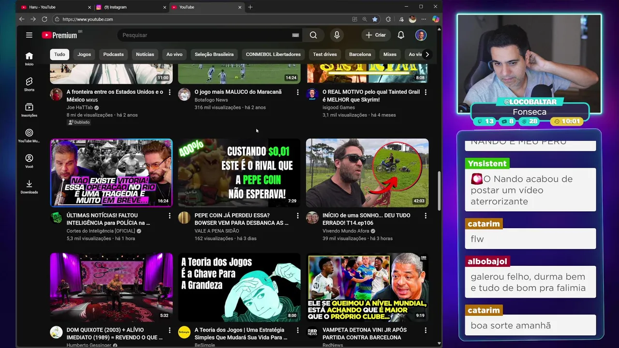Click the Pesquisar search field

tap(206, 35)
